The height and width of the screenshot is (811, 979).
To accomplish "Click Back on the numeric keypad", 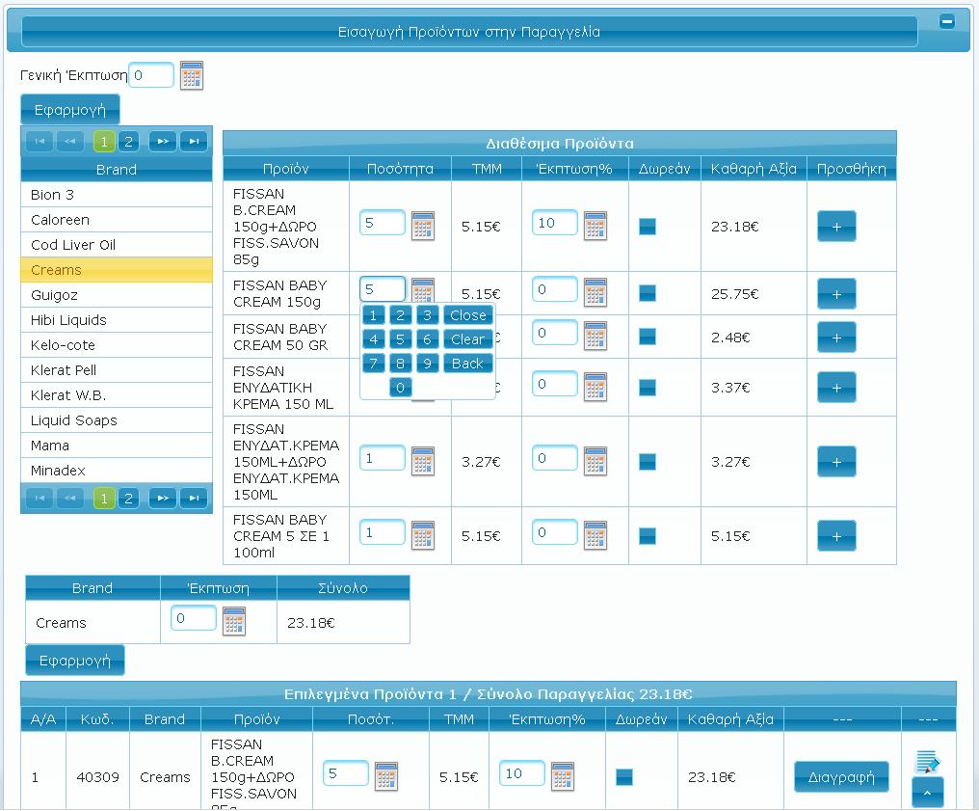I will point(467,363).
